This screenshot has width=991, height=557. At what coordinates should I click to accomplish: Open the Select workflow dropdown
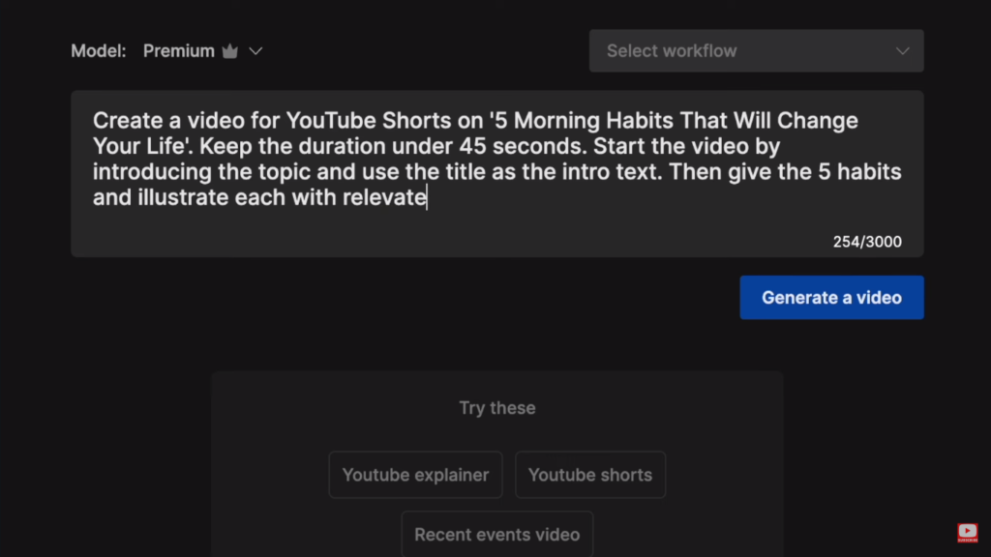click(x=756, y=50)
